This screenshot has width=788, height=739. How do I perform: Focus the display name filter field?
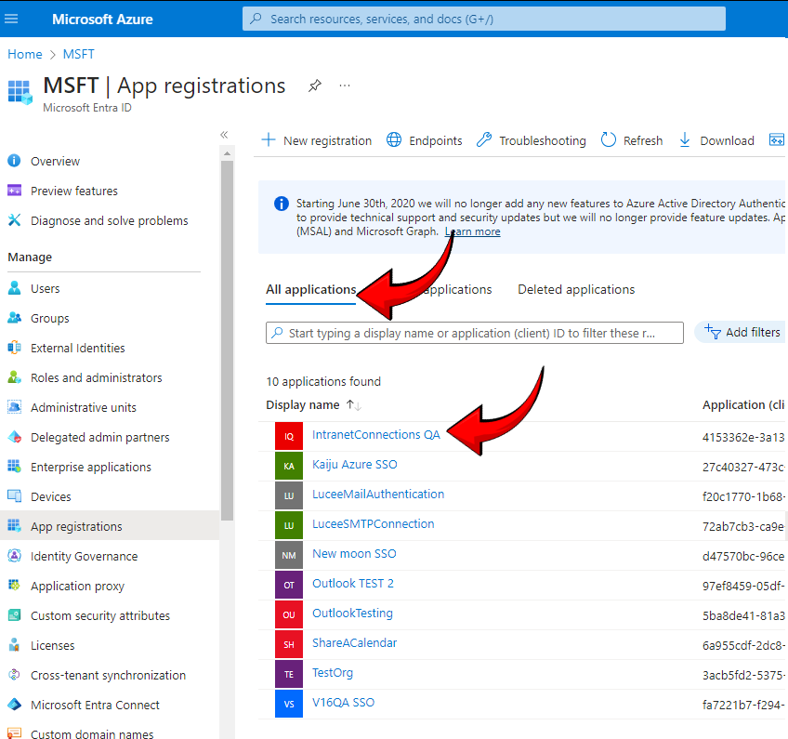tap(475, 333)
